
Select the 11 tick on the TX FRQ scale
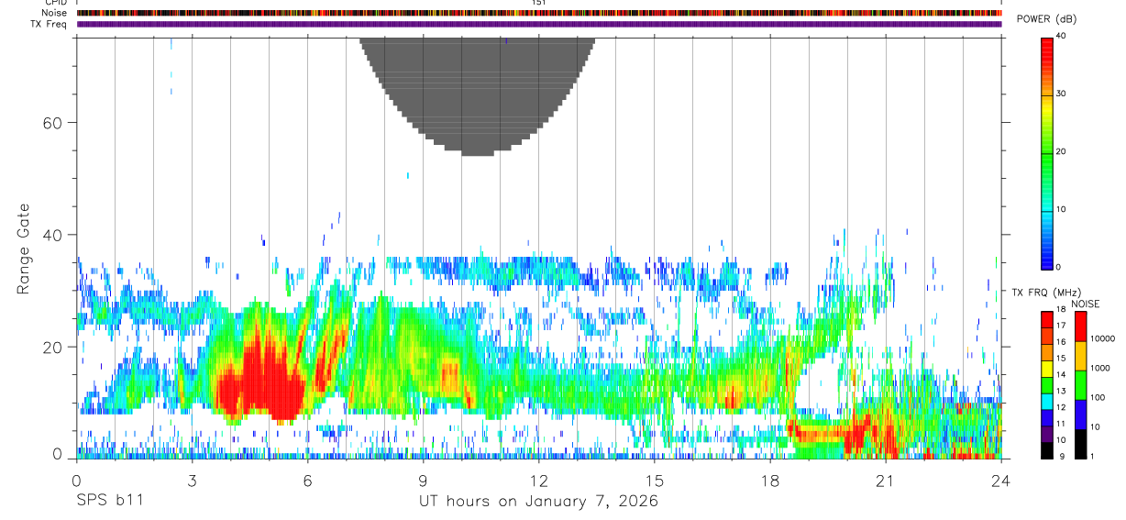(x=1062, y=424)
